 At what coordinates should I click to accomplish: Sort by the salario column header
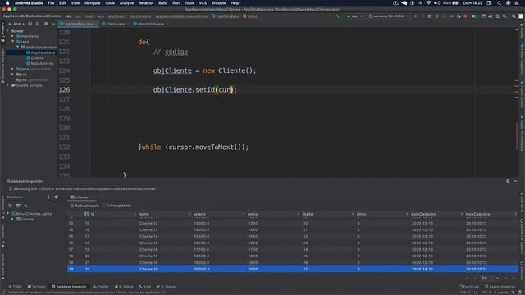[x=200, y=214]
